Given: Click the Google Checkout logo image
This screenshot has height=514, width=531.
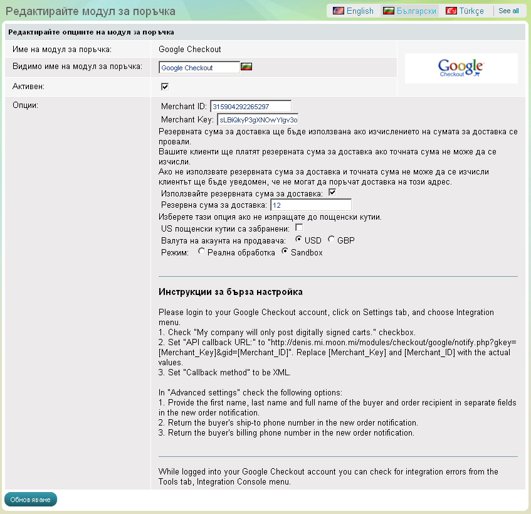Looking at the screenshot, I should tap(461, 68).
